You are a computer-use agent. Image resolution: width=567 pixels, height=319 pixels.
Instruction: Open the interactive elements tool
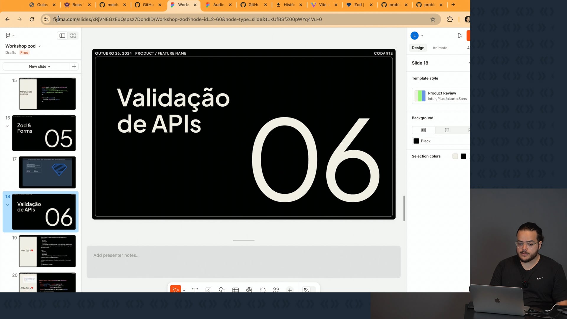click(249, 290)
